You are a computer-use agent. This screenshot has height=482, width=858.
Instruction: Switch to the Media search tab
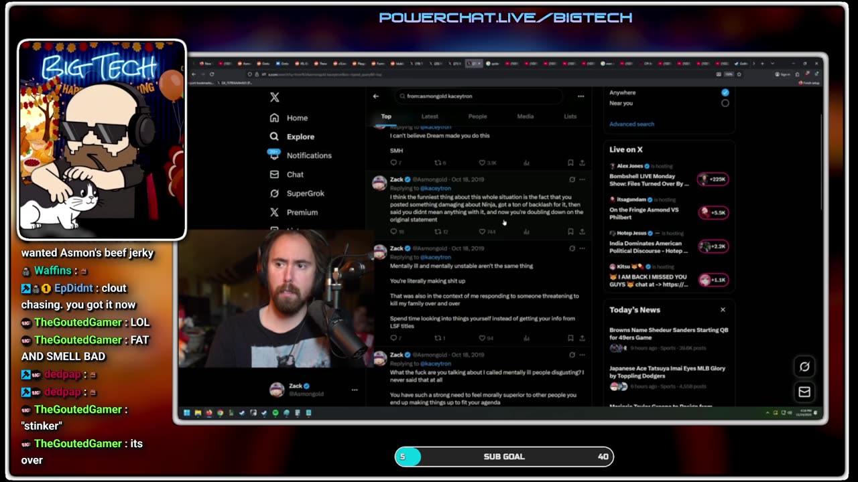pos(525,116)
